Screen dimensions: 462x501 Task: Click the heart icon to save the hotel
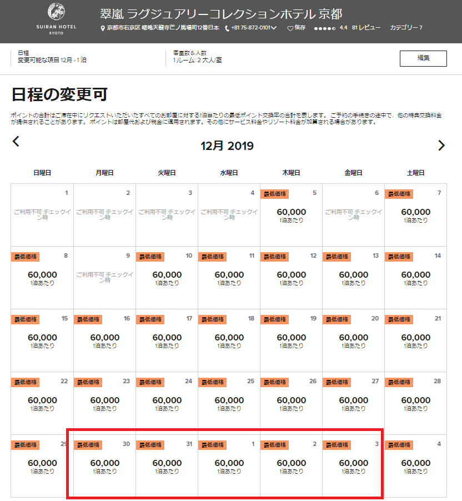(x=290, y=28)
